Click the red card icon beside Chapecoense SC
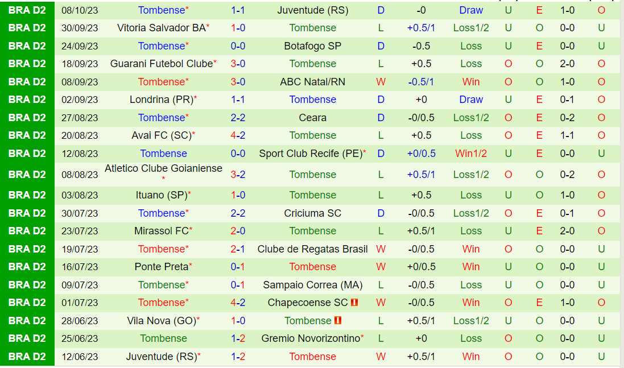The height and width of the screenshot is (368, 624). [x=354, y=303]
